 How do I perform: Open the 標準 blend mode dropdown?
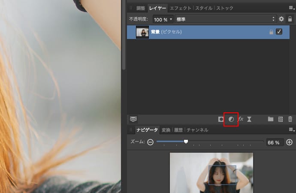(225, 19)
